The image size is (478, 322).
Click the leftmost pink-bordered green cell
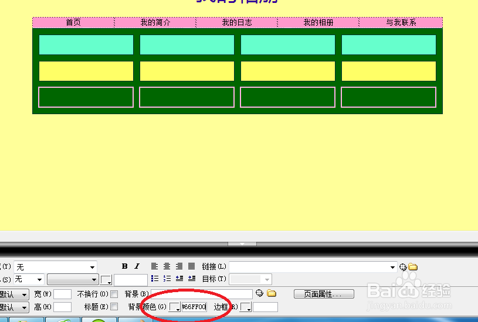(x=86, y=97)
